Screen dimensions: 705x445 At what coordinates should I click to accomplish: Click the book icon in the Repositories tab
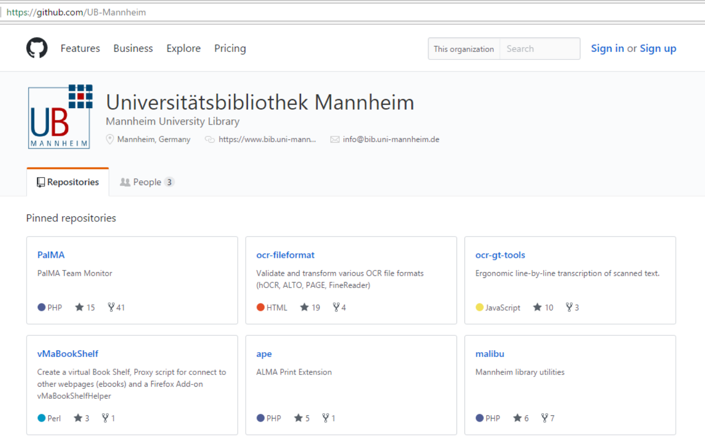click(x=41, y=182)
